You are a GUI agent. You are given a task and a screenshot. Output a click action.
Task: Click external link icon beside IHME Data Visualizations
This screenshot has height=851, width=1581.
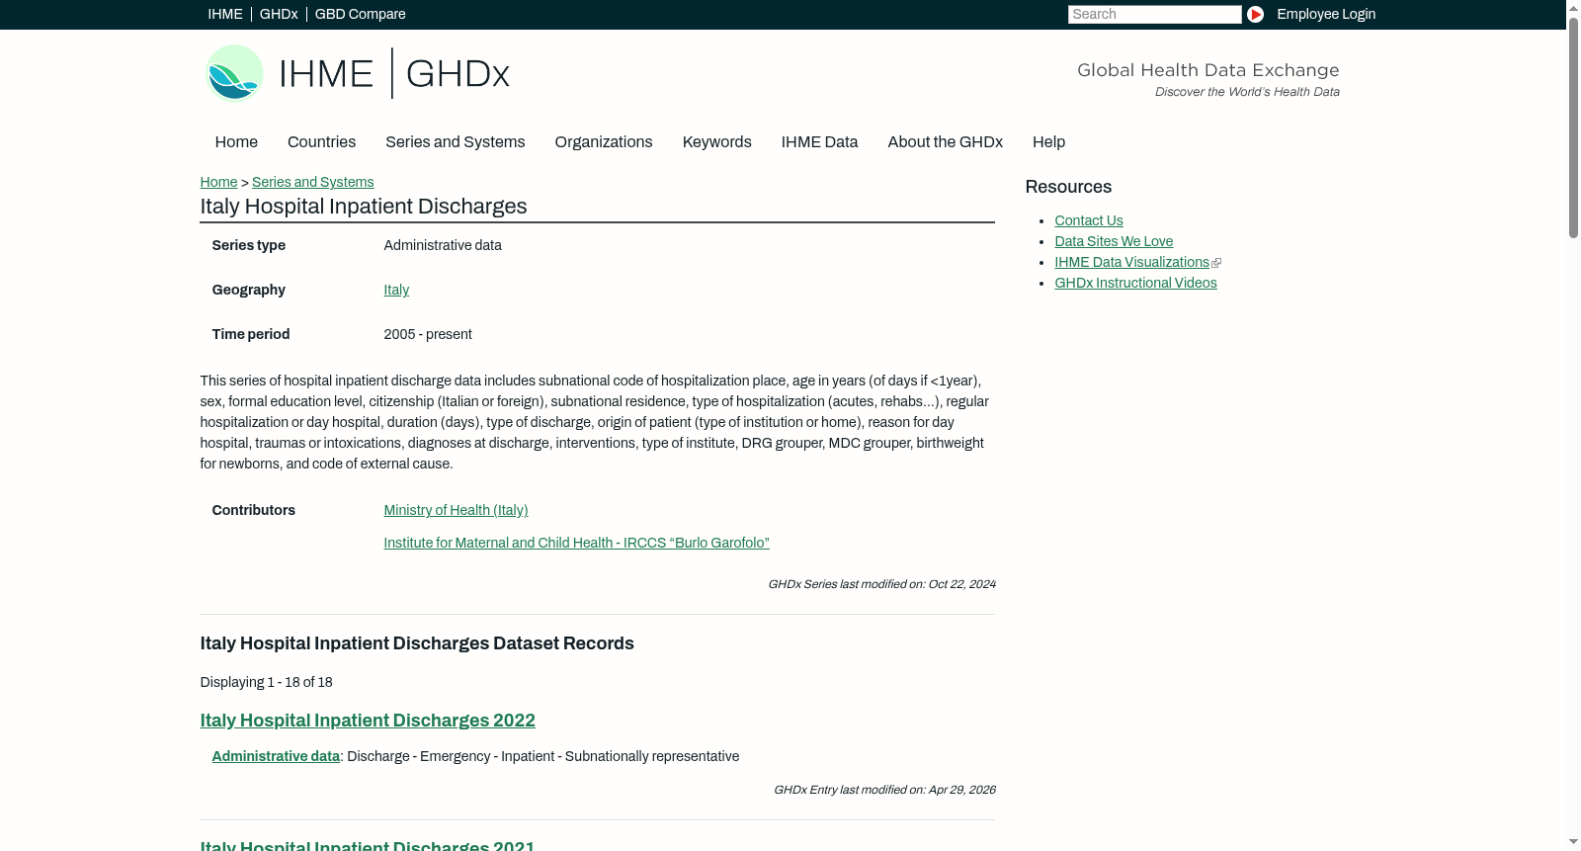tap(1216, 263)
